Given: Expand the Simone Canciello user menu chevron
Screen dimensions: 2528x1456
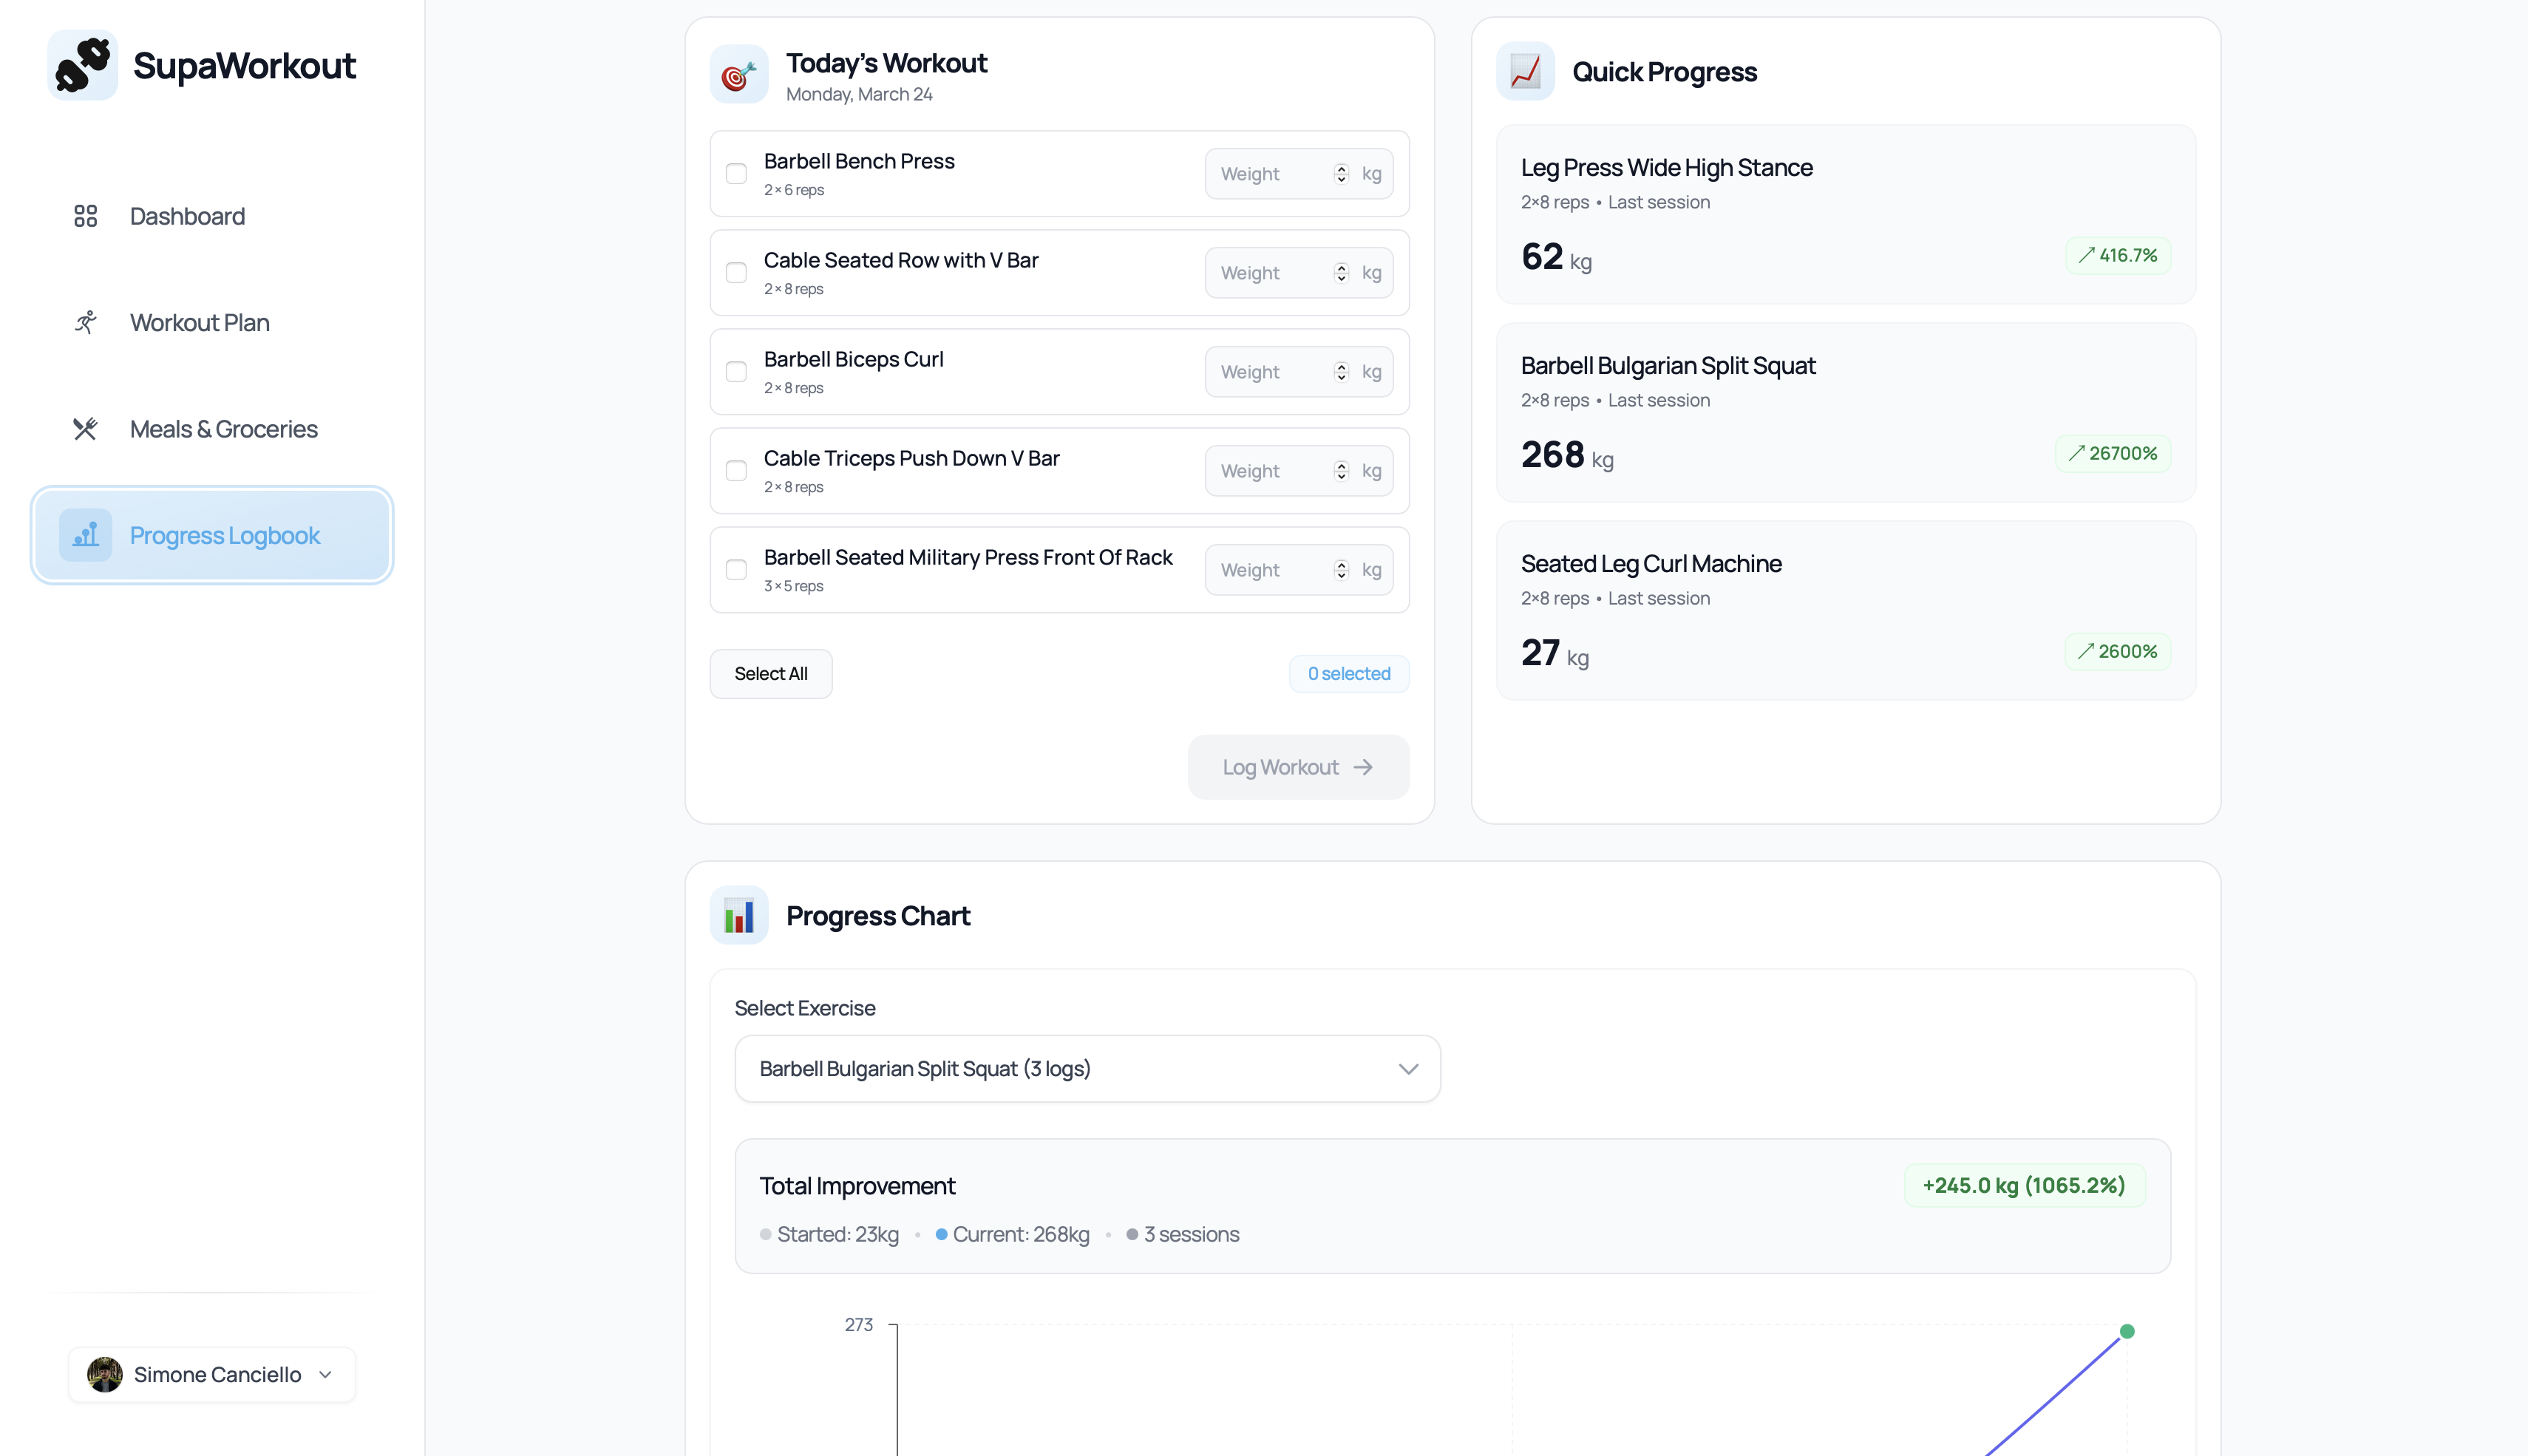Looking at the screenshot, I should 325,1375.
